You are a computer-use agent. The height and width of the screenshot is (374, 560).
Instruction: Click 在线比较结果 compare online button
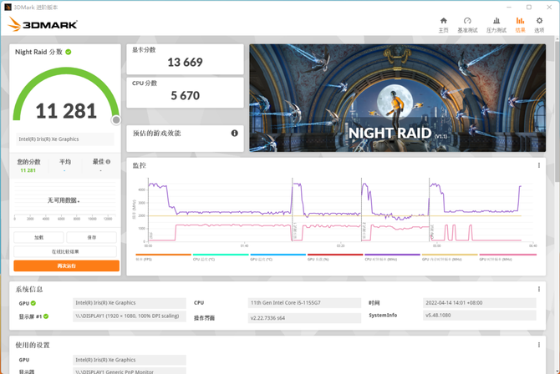(66, 251)
